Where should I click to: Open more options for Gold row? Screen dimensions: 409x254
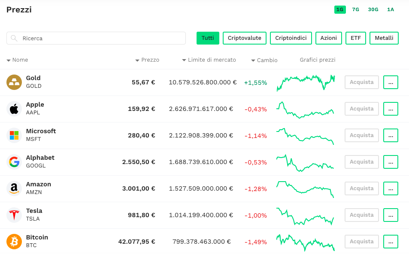[391, 82]
